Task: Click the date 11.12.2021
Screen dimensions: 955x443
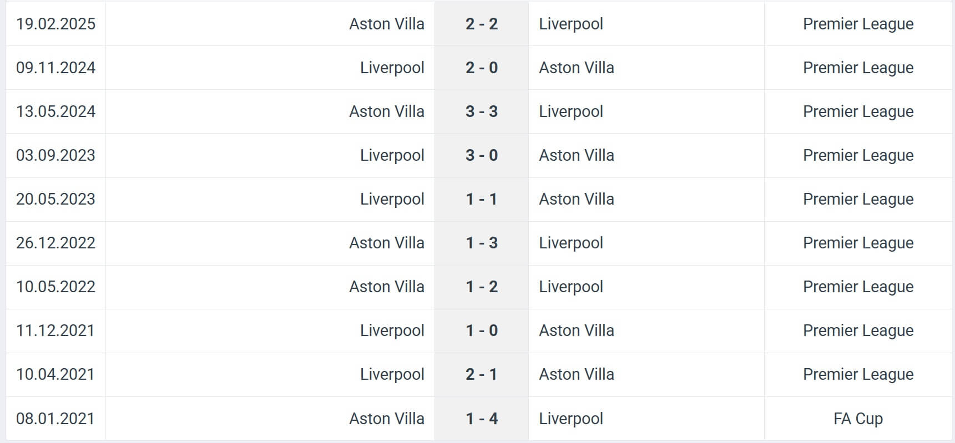Action: tap(55, 330)
